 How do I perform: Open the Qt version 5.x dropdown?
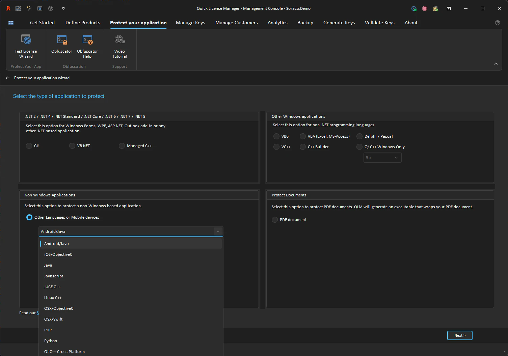[x=382, y=158]
